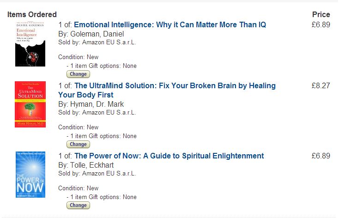The width and height of the screenshot is (345, 218).
Task: Open The Power of Now title link
Action: coord(169,156)
